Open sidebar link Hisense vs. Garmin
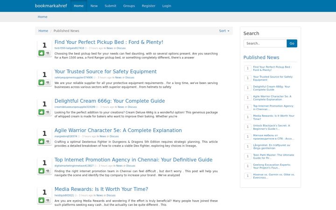 click(x=274, y=176)
